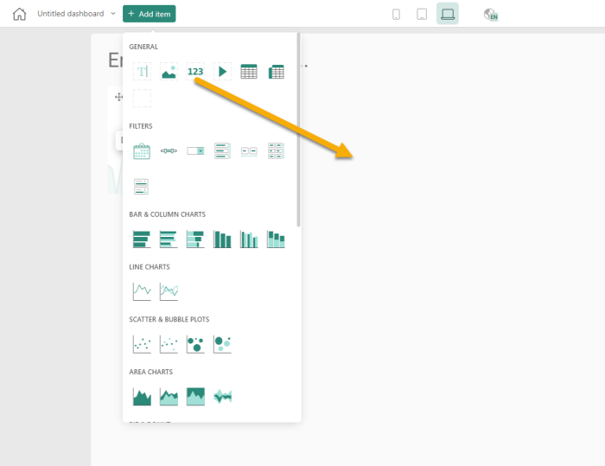The height and width of the screenshot is (466, 605).
Task: Expand the Untitled dashboard dropdown chevron
Action: click(113, 14)
